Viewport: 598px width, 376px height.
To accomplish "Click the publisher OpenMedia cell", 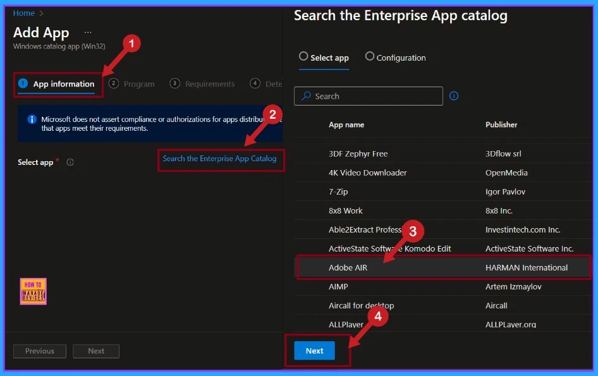I will point(506,173).
